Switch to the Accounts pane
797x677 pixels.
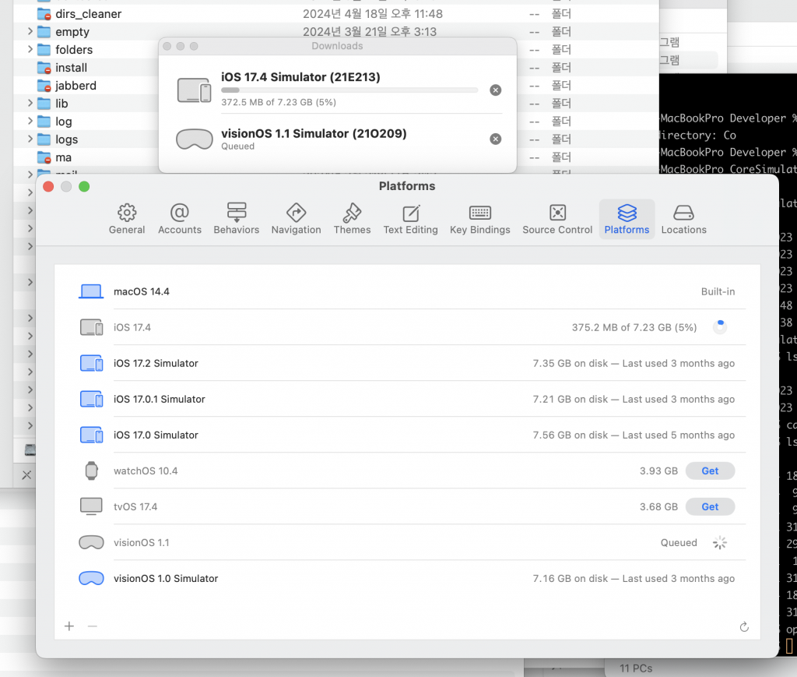(x=180, y=219)
